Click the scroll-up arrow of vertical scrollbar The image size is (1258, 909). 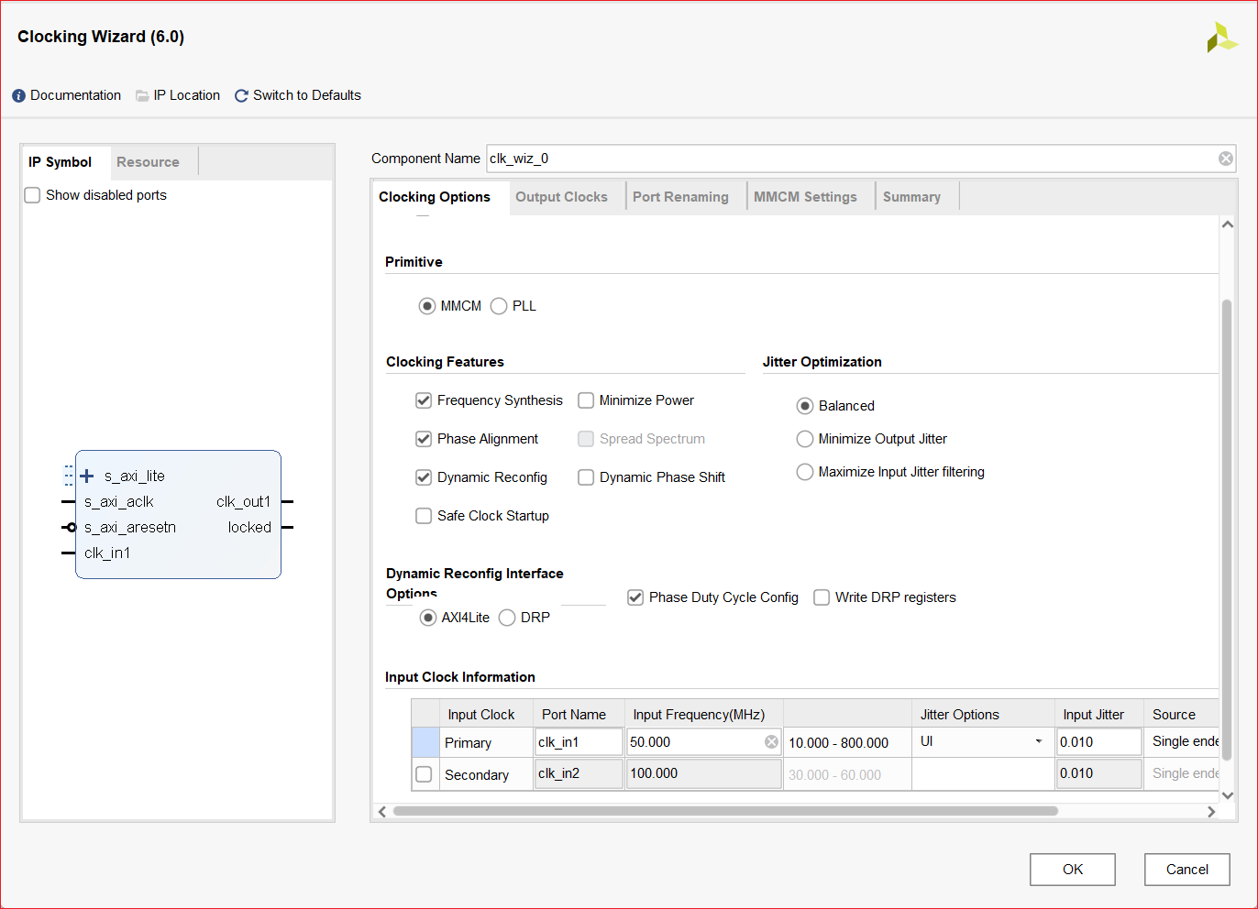coord(1228,225)
